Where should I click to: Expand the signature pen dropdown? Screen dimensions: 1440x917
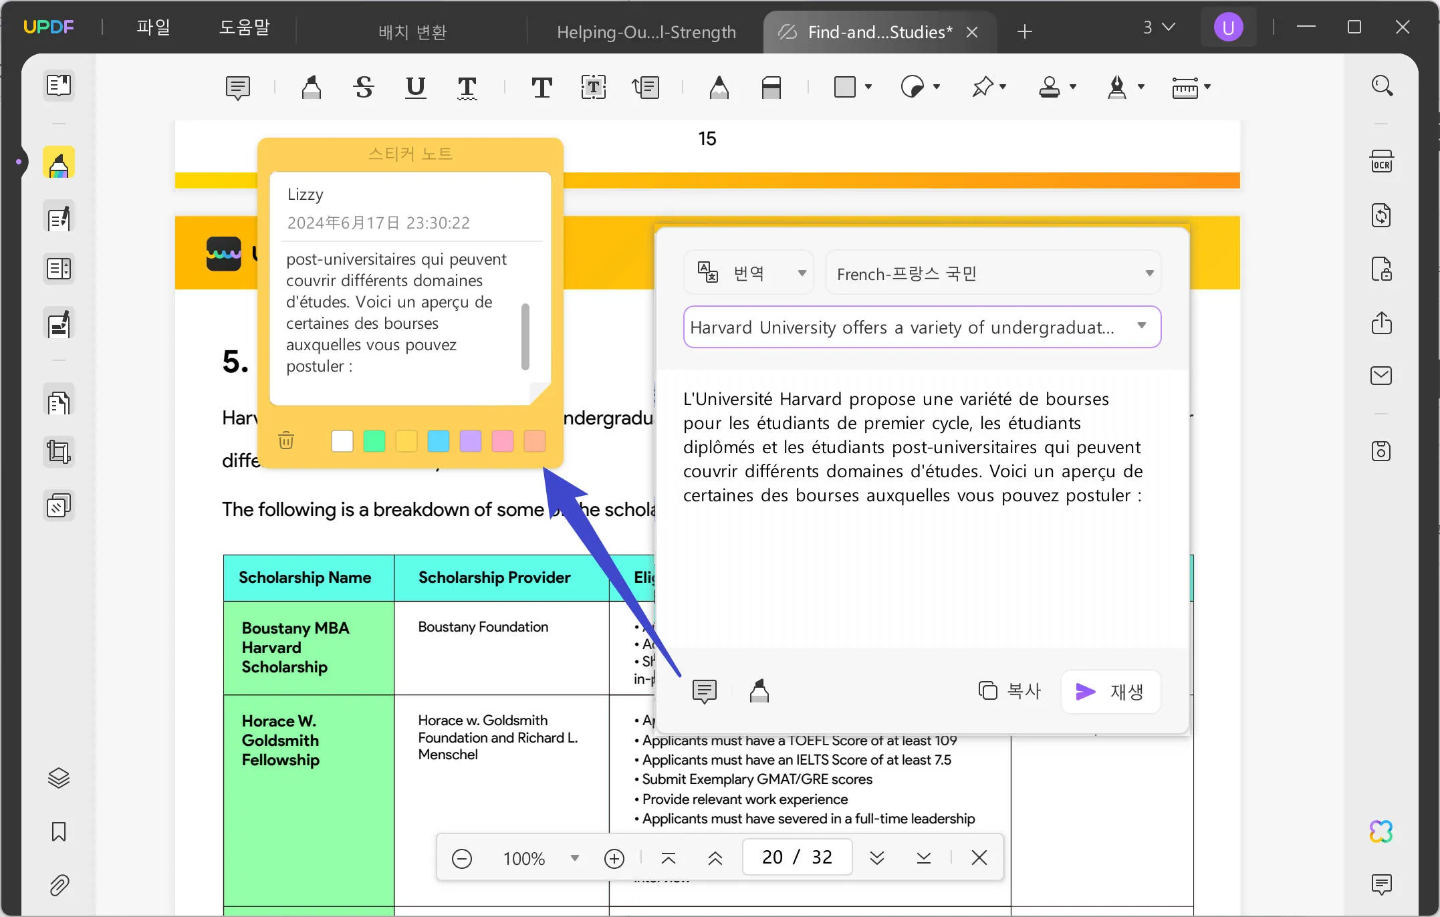point(1141,87)
